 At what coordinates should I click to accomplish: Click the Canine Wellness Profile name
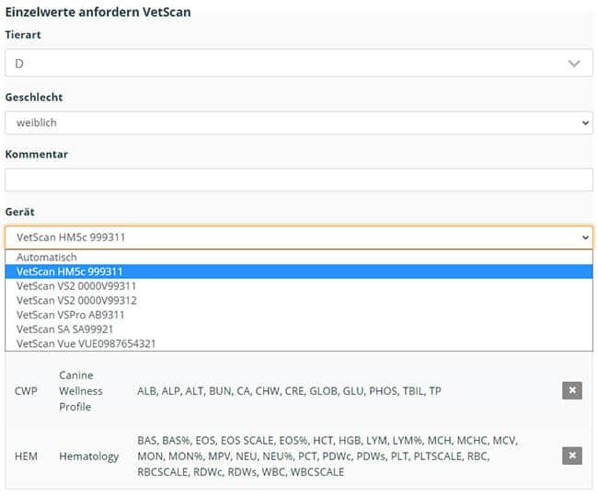click(x=81, y=391)
